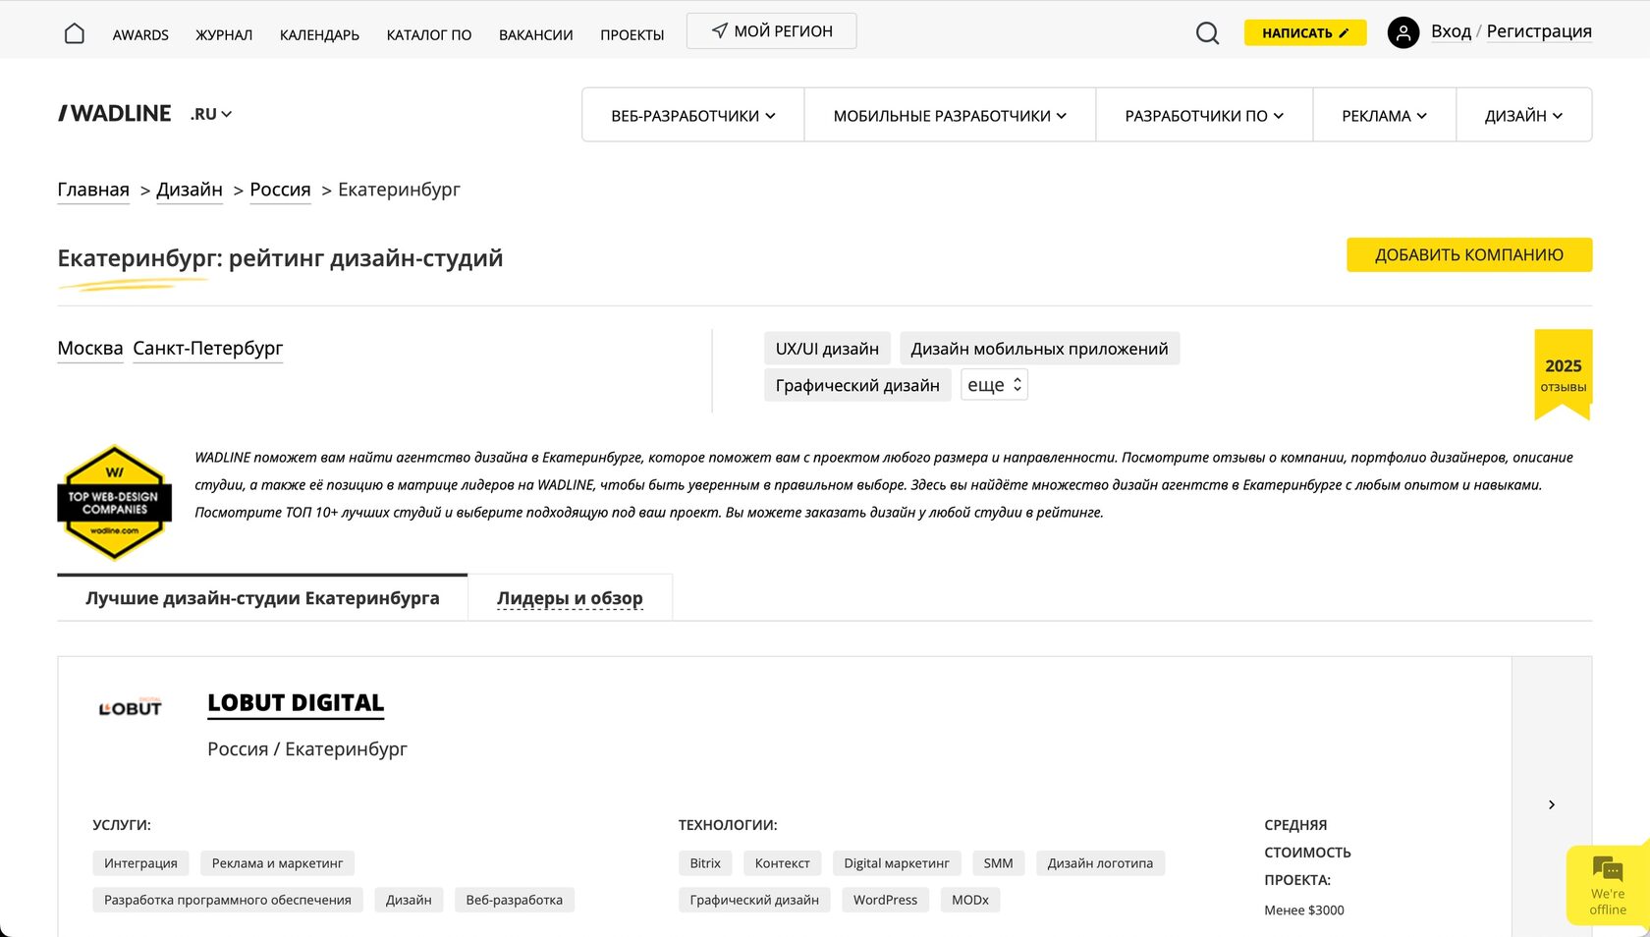Click the WADLINE logo
The height and width of the screenshot is (937, 1650).
point(115,114)
